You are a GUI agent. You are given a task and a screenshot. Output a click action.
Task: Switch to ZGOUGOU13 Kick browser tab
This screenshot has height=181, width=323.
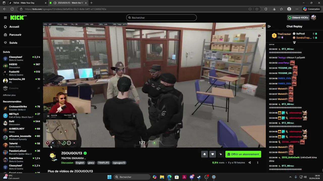pyautogui.click(x=68, y=3)
